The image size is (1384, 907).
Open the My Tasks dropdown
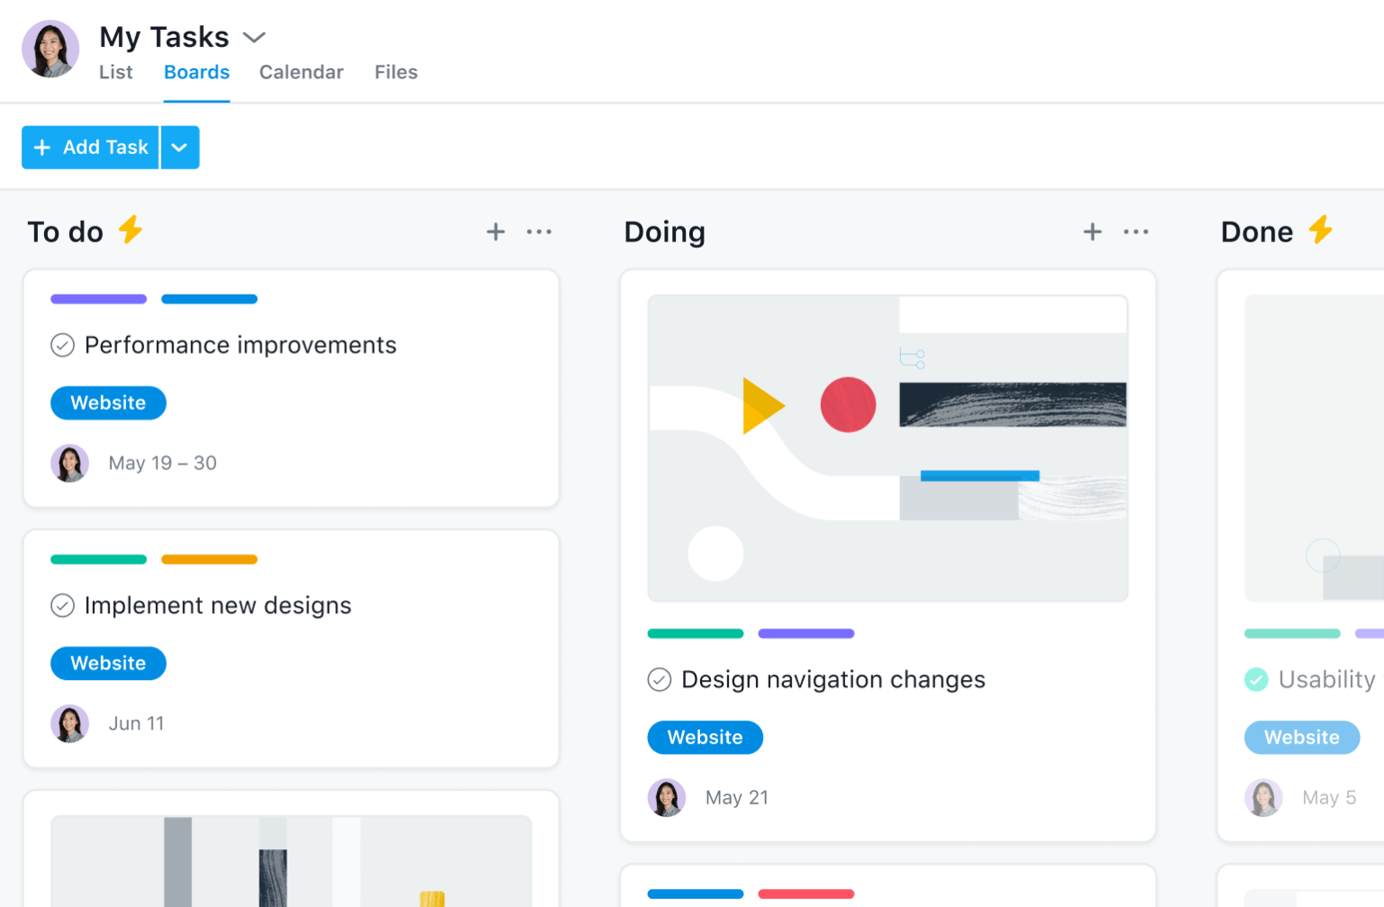(254, 37)
